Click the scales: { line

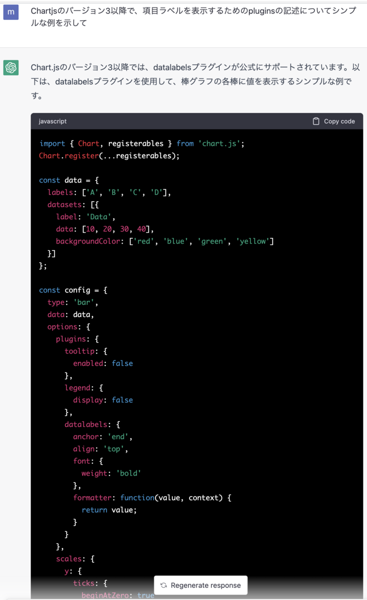[x=75, y=558]
